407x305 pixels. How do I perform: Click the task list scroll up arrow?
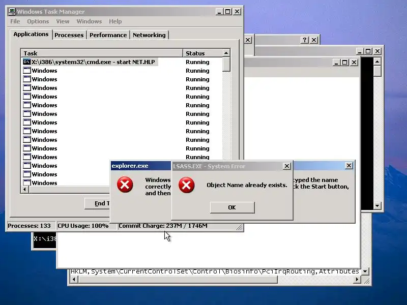(226, 53)
